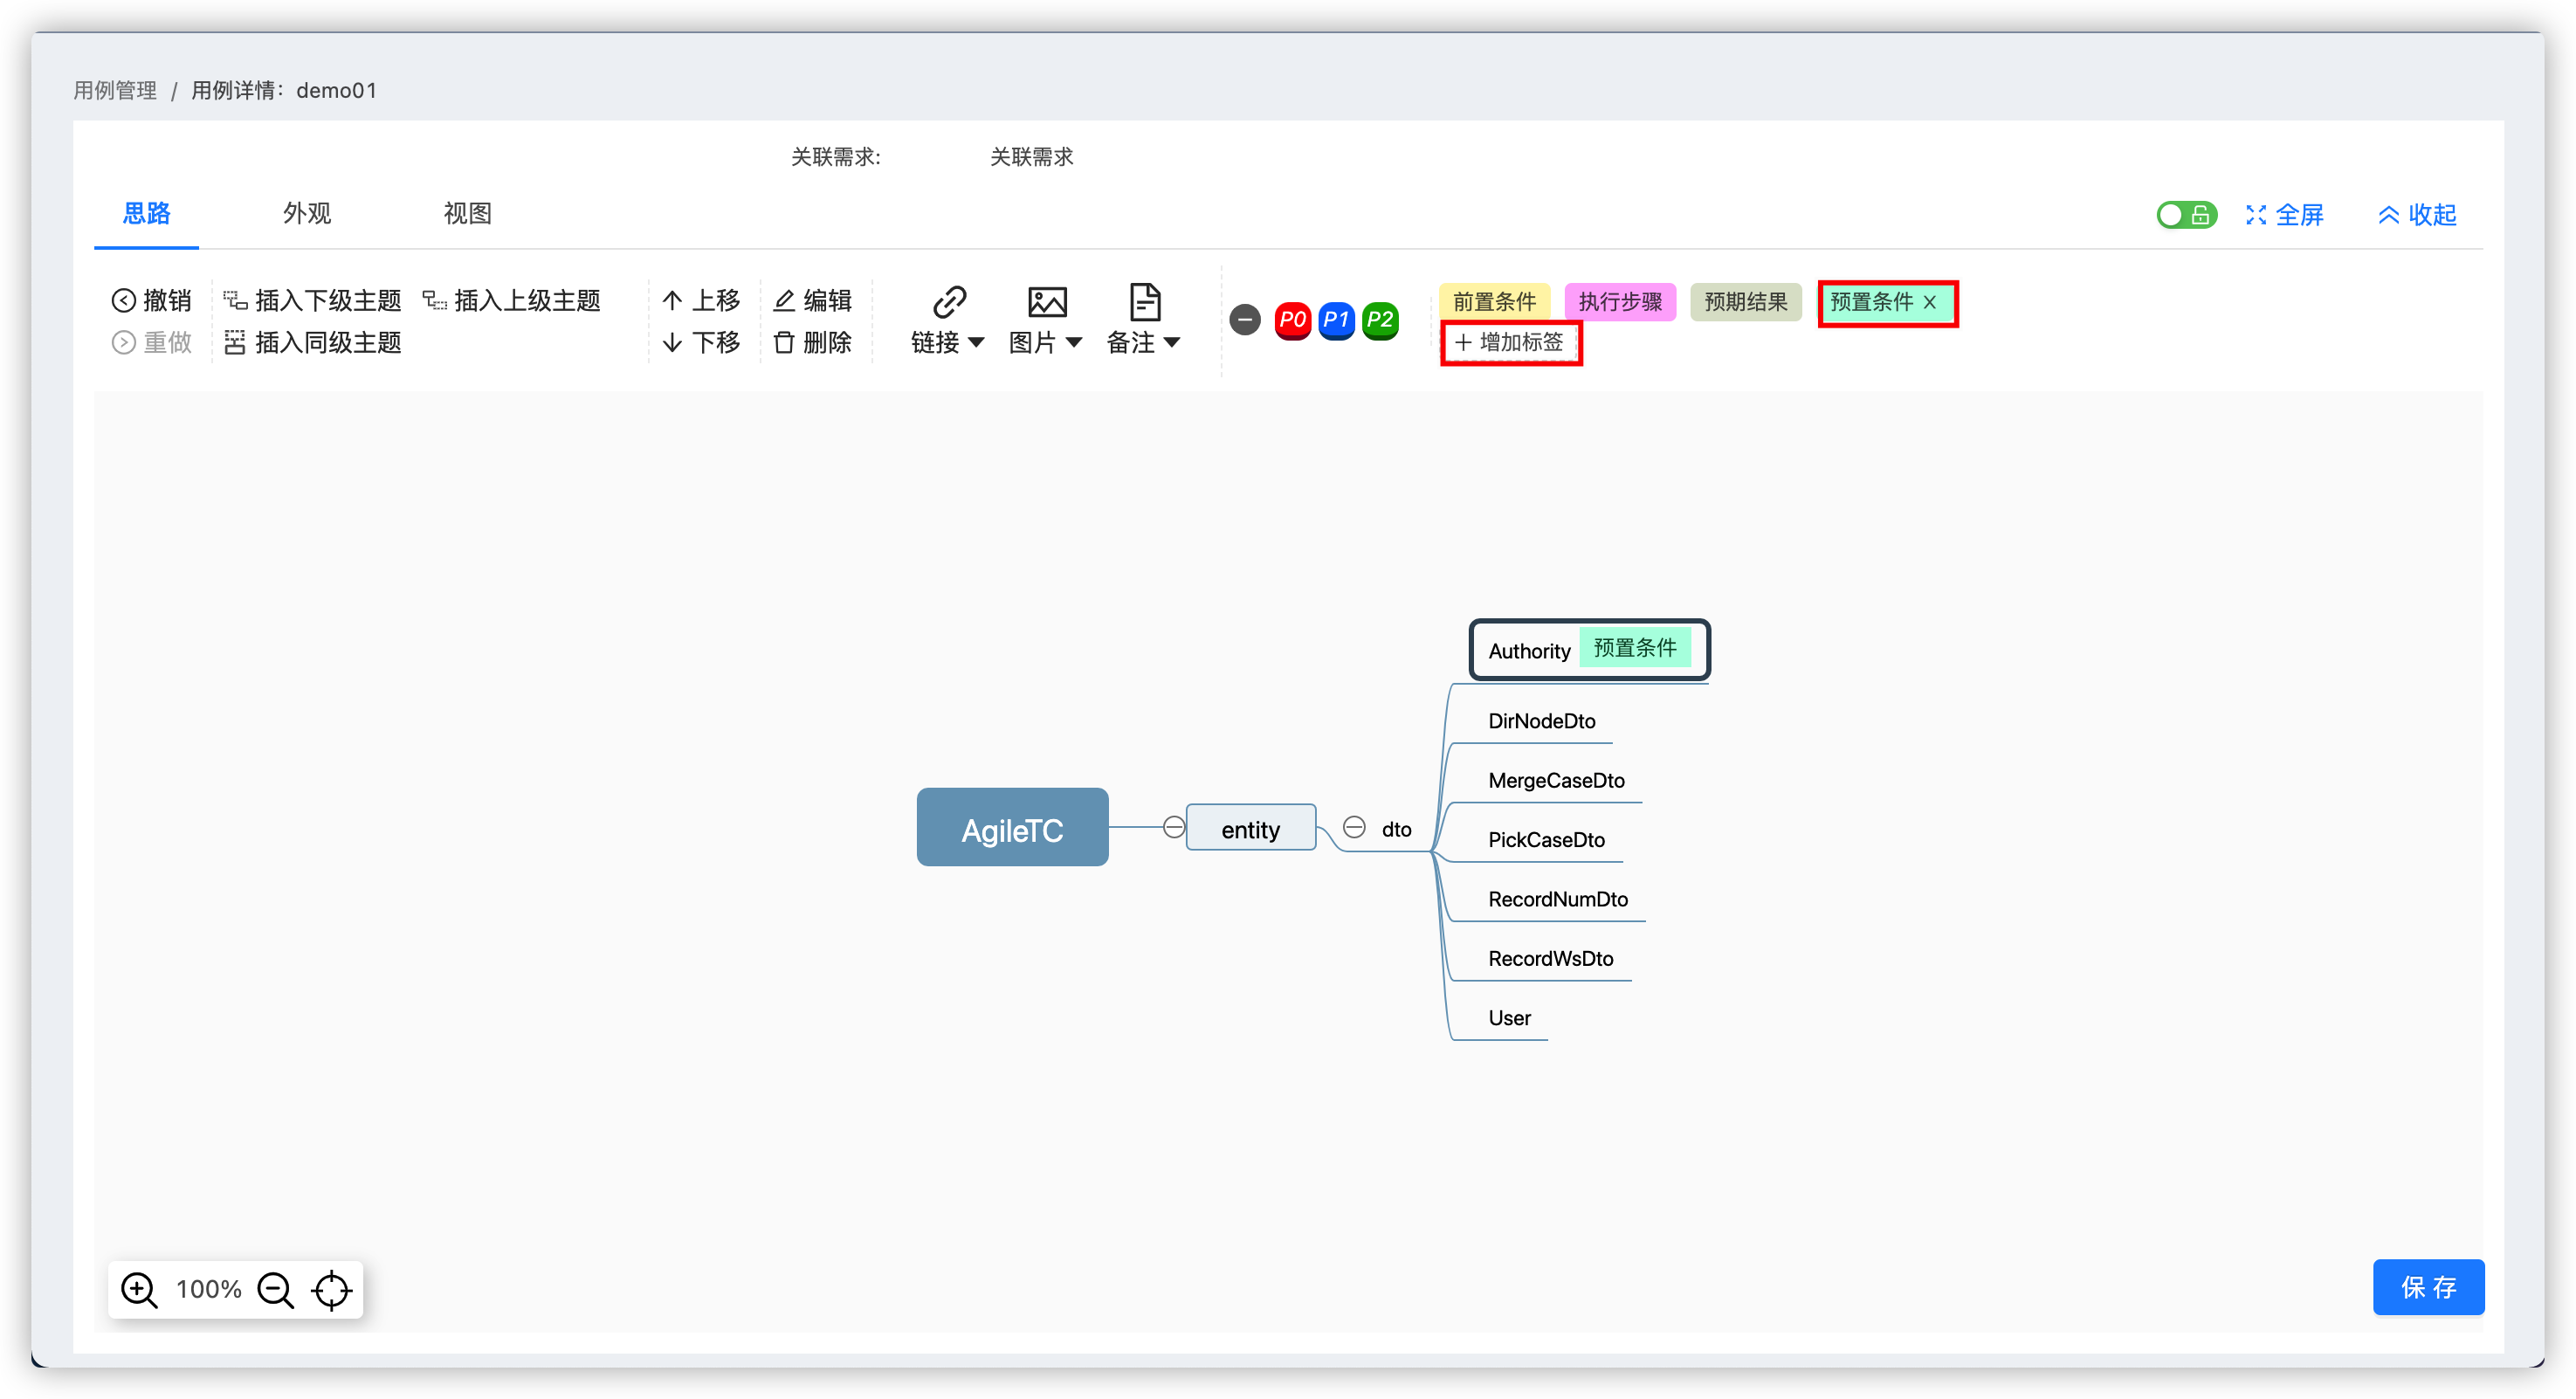
Task: Click the note document icon
Action: click(1144, 301)
